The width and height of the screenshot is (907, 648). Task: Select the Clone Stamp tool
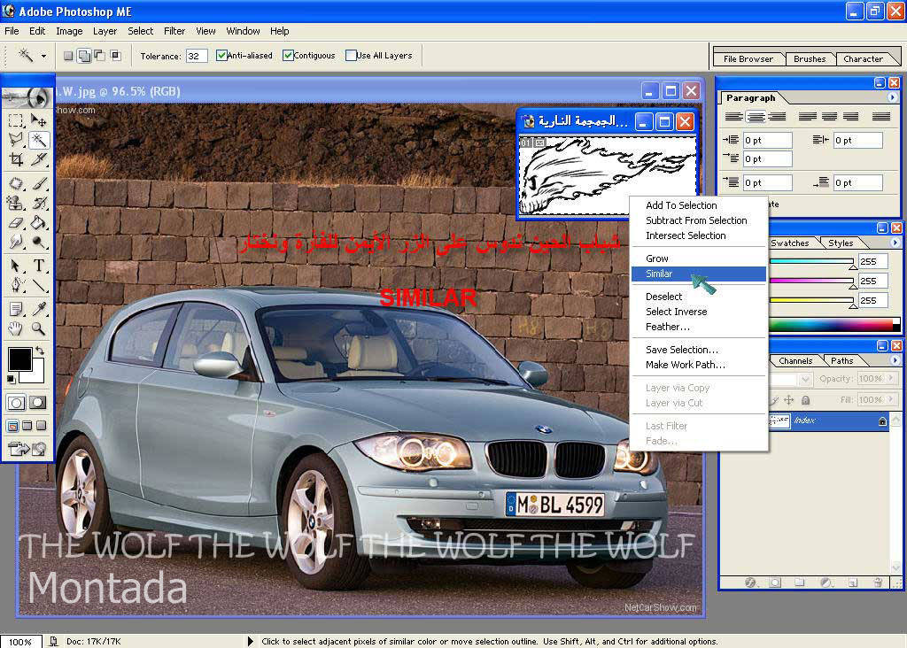click(16, 203)
